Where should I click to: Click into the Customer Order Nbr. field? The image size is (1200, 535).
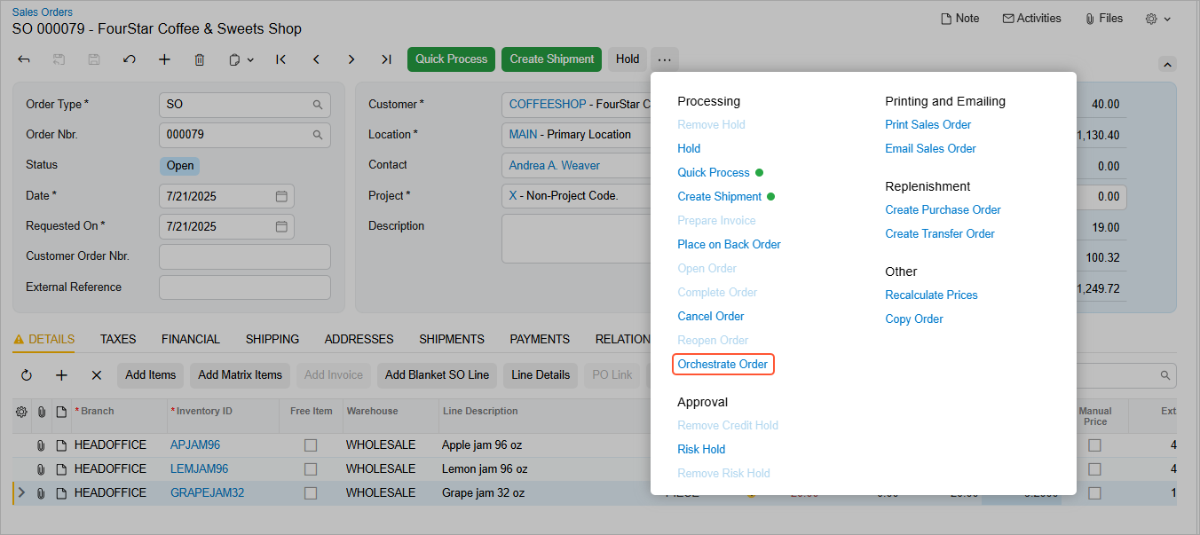coord(244,257)
